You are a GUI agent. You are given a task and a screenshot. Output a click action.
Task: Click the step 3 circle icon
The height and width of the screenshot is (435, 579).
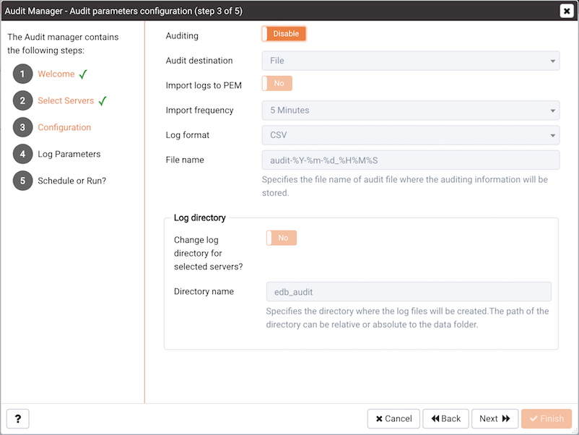tap(22, 127)
